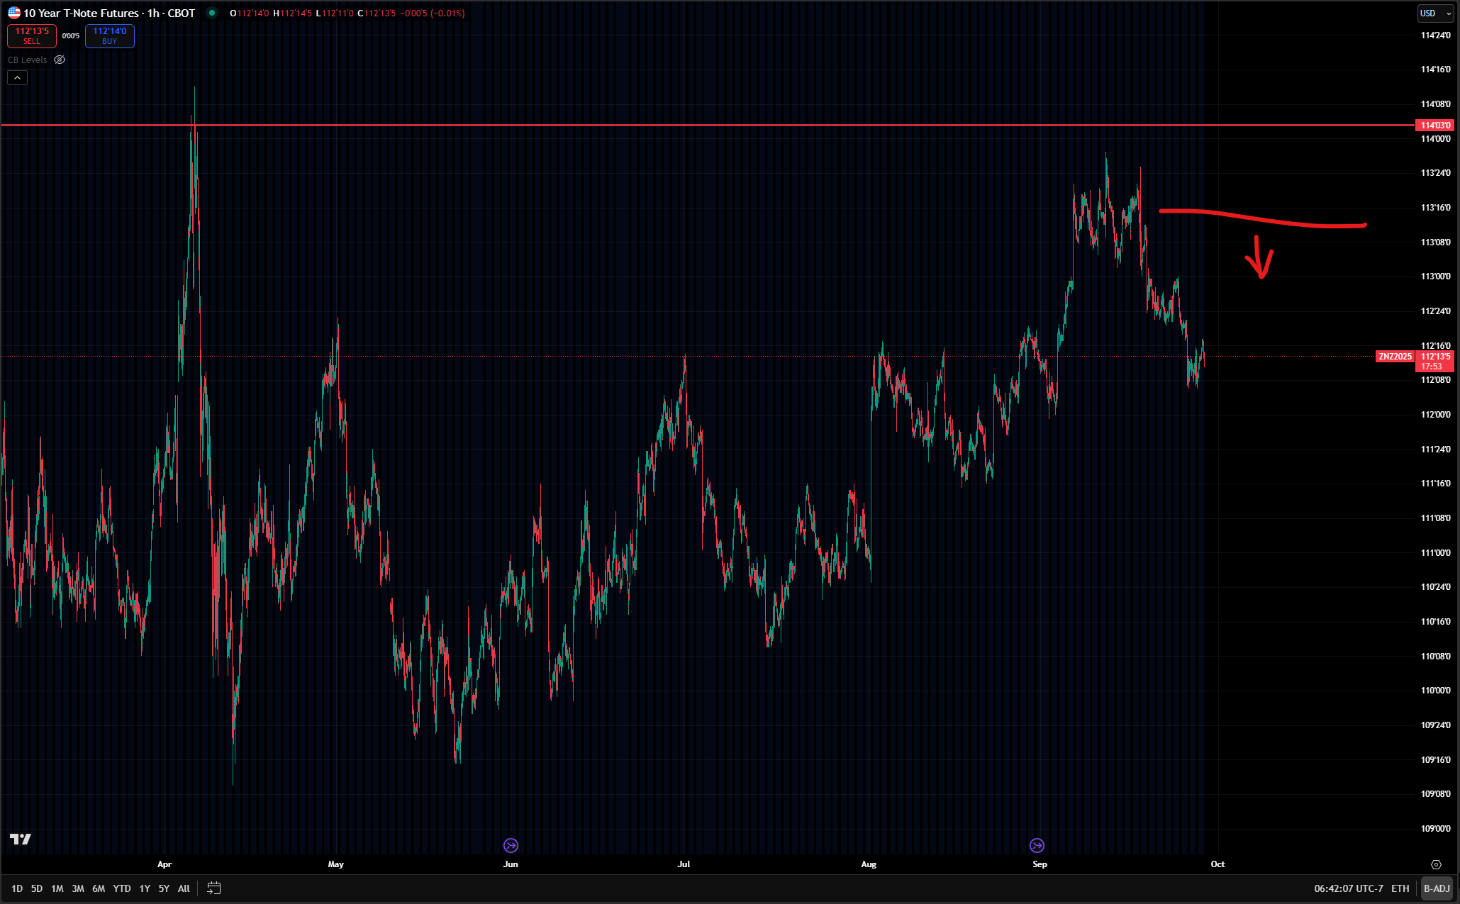Click the ZNZ2025 current price label
Viewport: 1460px width, 904px height.
point(1395,357)
